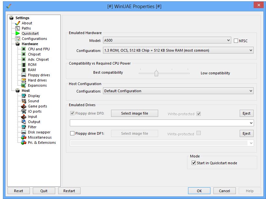Click the Pri. & Extensions icon

coord(24,143)
